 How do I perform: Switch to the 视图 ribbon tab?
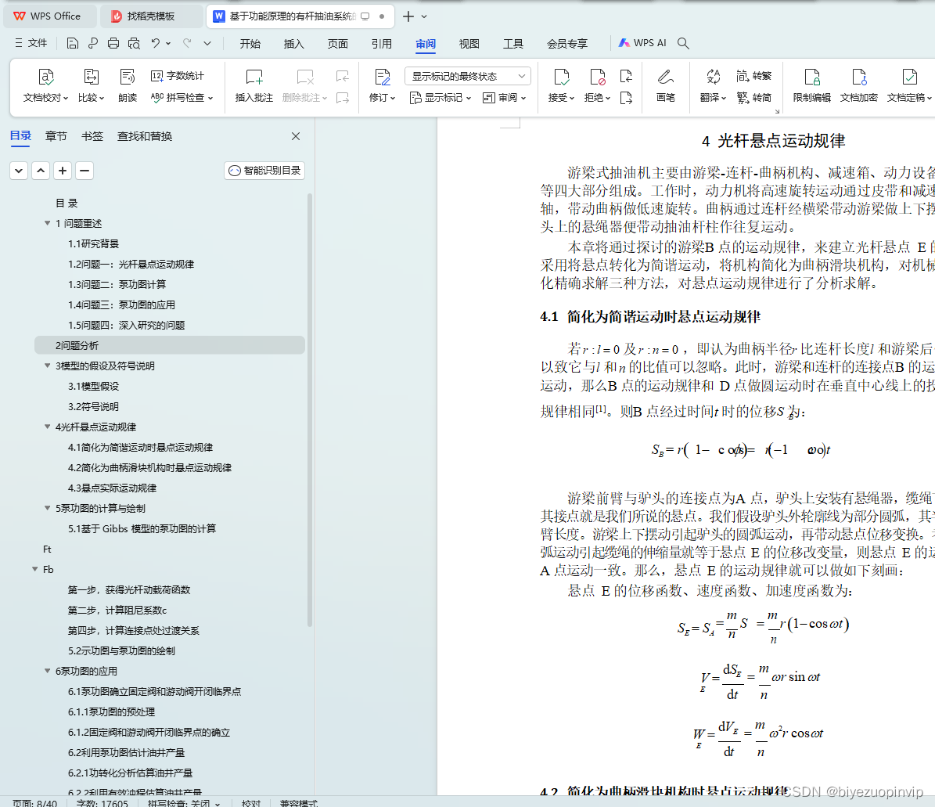[469, 44]
